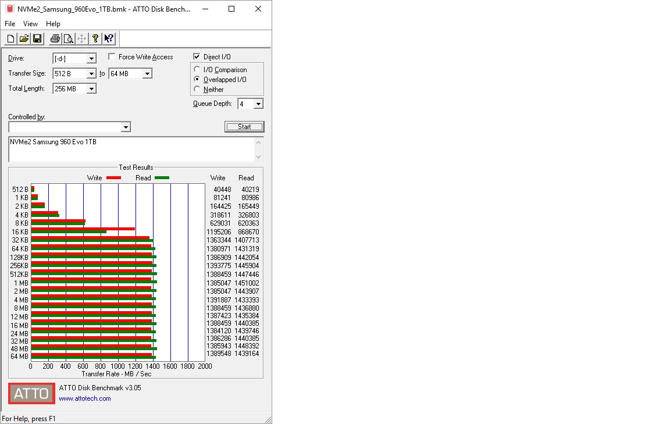The width and height of the screenshot is (670, 424).
Task: Click the write value 318611
Action: tap(220, 215)
